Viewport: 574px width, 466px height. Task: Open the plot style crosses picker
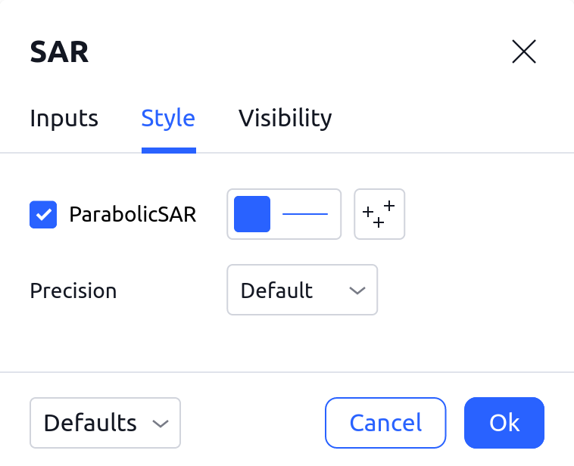(379, 214)
